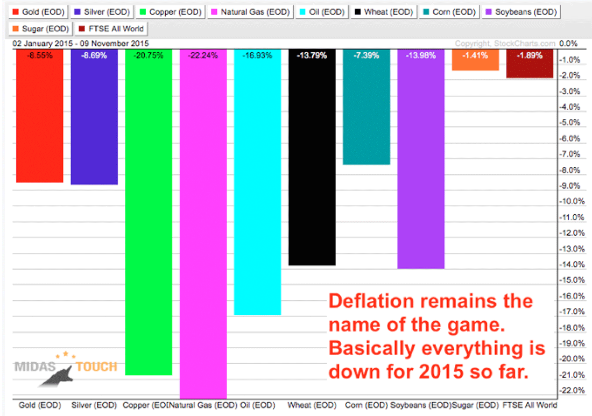592x416 pixels.
Task: Toggle the FTSE All World legend button
Action: pyautogui.click(x=111, y=29)
